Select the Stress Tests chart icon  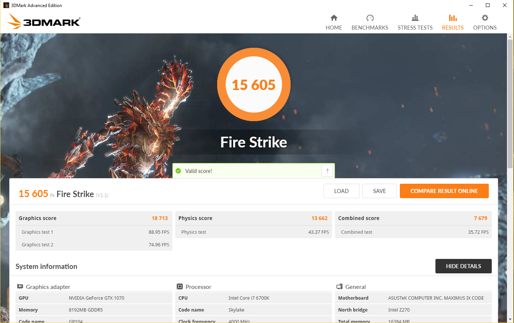click(x=415, y=18)
